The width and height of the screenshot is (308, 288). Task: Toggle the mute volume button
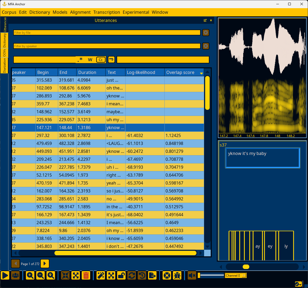point(192,276)
